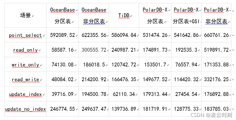Select the value 240987.21
Image resolution: width=236 pixels, height=120 pixels.
coord(124,50)
